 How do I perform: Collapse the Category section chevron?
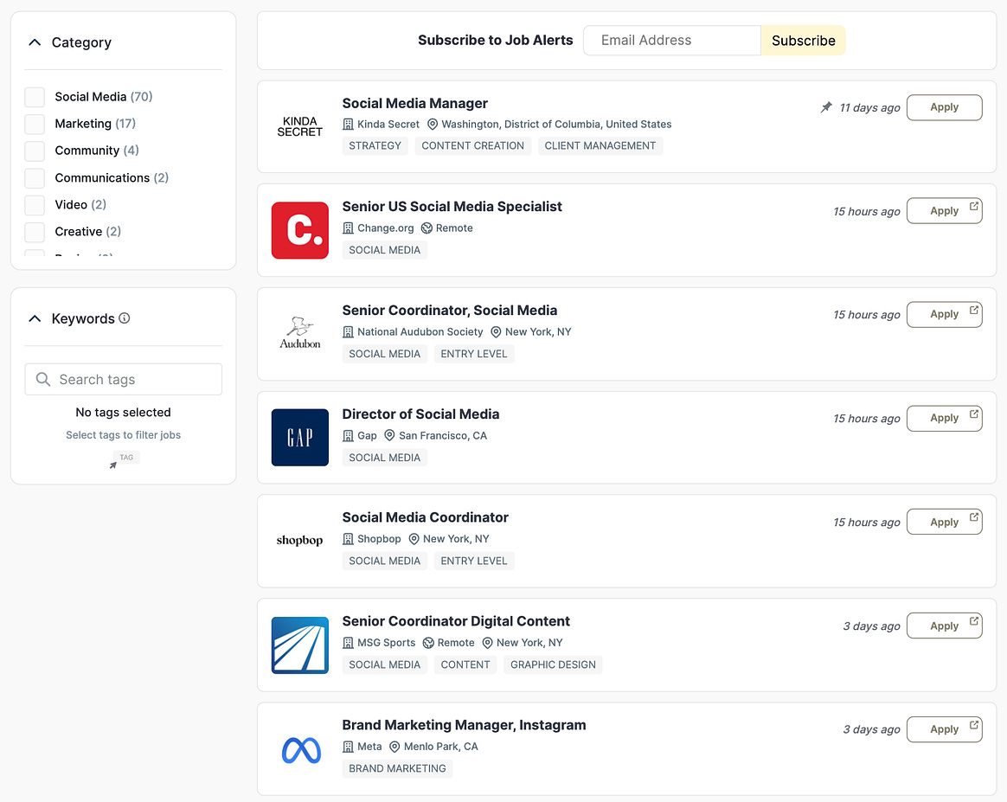pyautogui.click(x=35, y=42)
